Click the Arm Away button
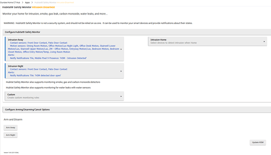The height and width of the screenshot is (155, 271). point(11,128)
